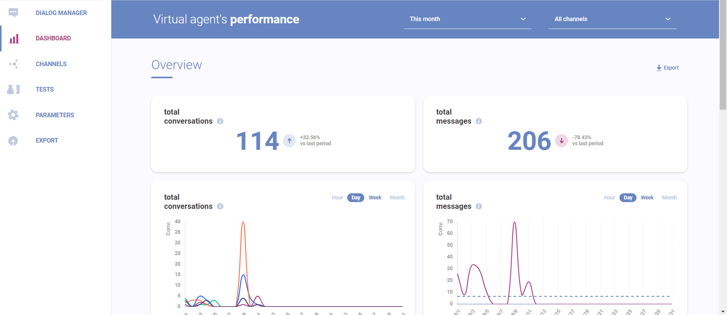Click info icon beside total conversations summary
This screenshot has height=315, width=727.
(x=220, y=121)
